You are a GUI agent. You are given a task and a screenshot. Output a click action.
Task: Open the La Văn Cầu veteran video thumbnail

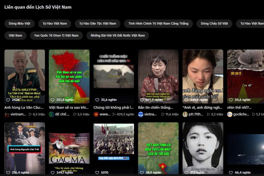click(x=24, y=76)
